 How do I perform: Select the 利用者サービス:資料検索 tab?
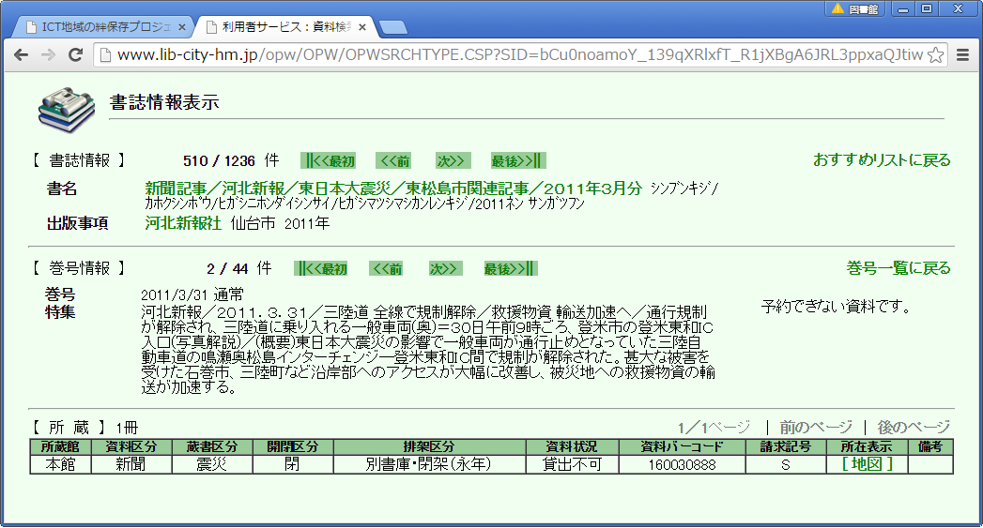(x=282, y=26)
